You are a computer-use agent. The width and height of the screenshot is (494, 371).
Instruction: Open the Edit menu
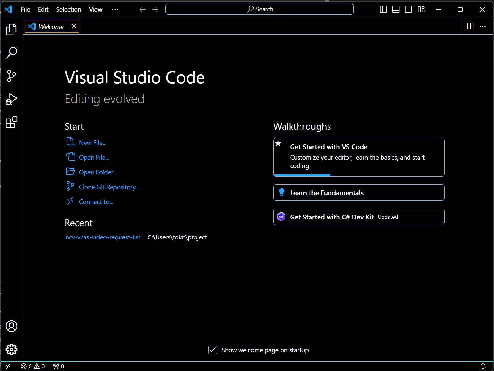pos(43,9)
